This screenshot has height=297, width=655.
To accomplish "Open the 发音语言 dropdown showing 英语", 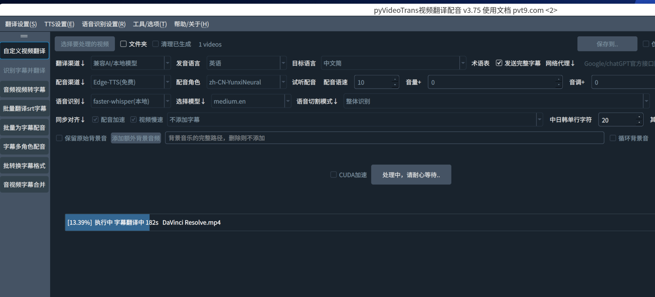I will tap(247, 63).
